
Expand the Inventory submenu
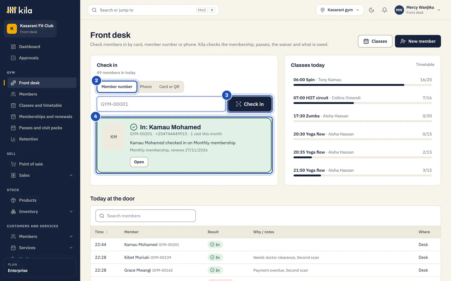(71, 211)
